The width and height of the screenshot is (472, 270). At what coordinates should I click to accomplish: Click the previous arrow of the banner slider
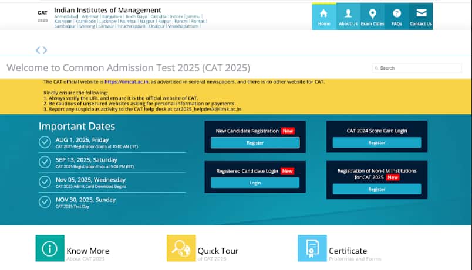38,50
